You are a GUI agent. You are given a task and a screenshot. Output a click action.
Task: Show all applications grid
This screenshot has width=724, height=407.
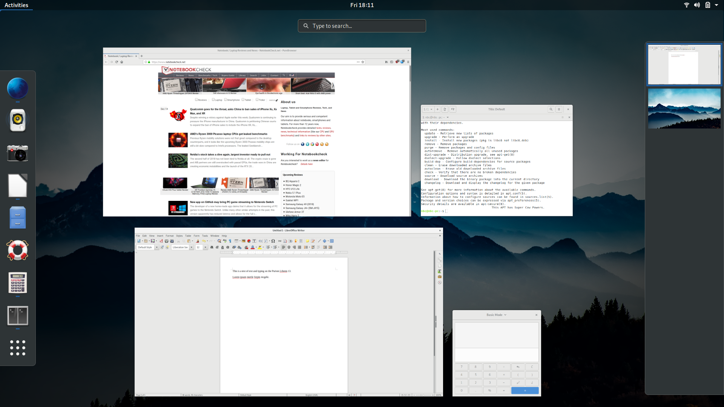tap(17, 347)
